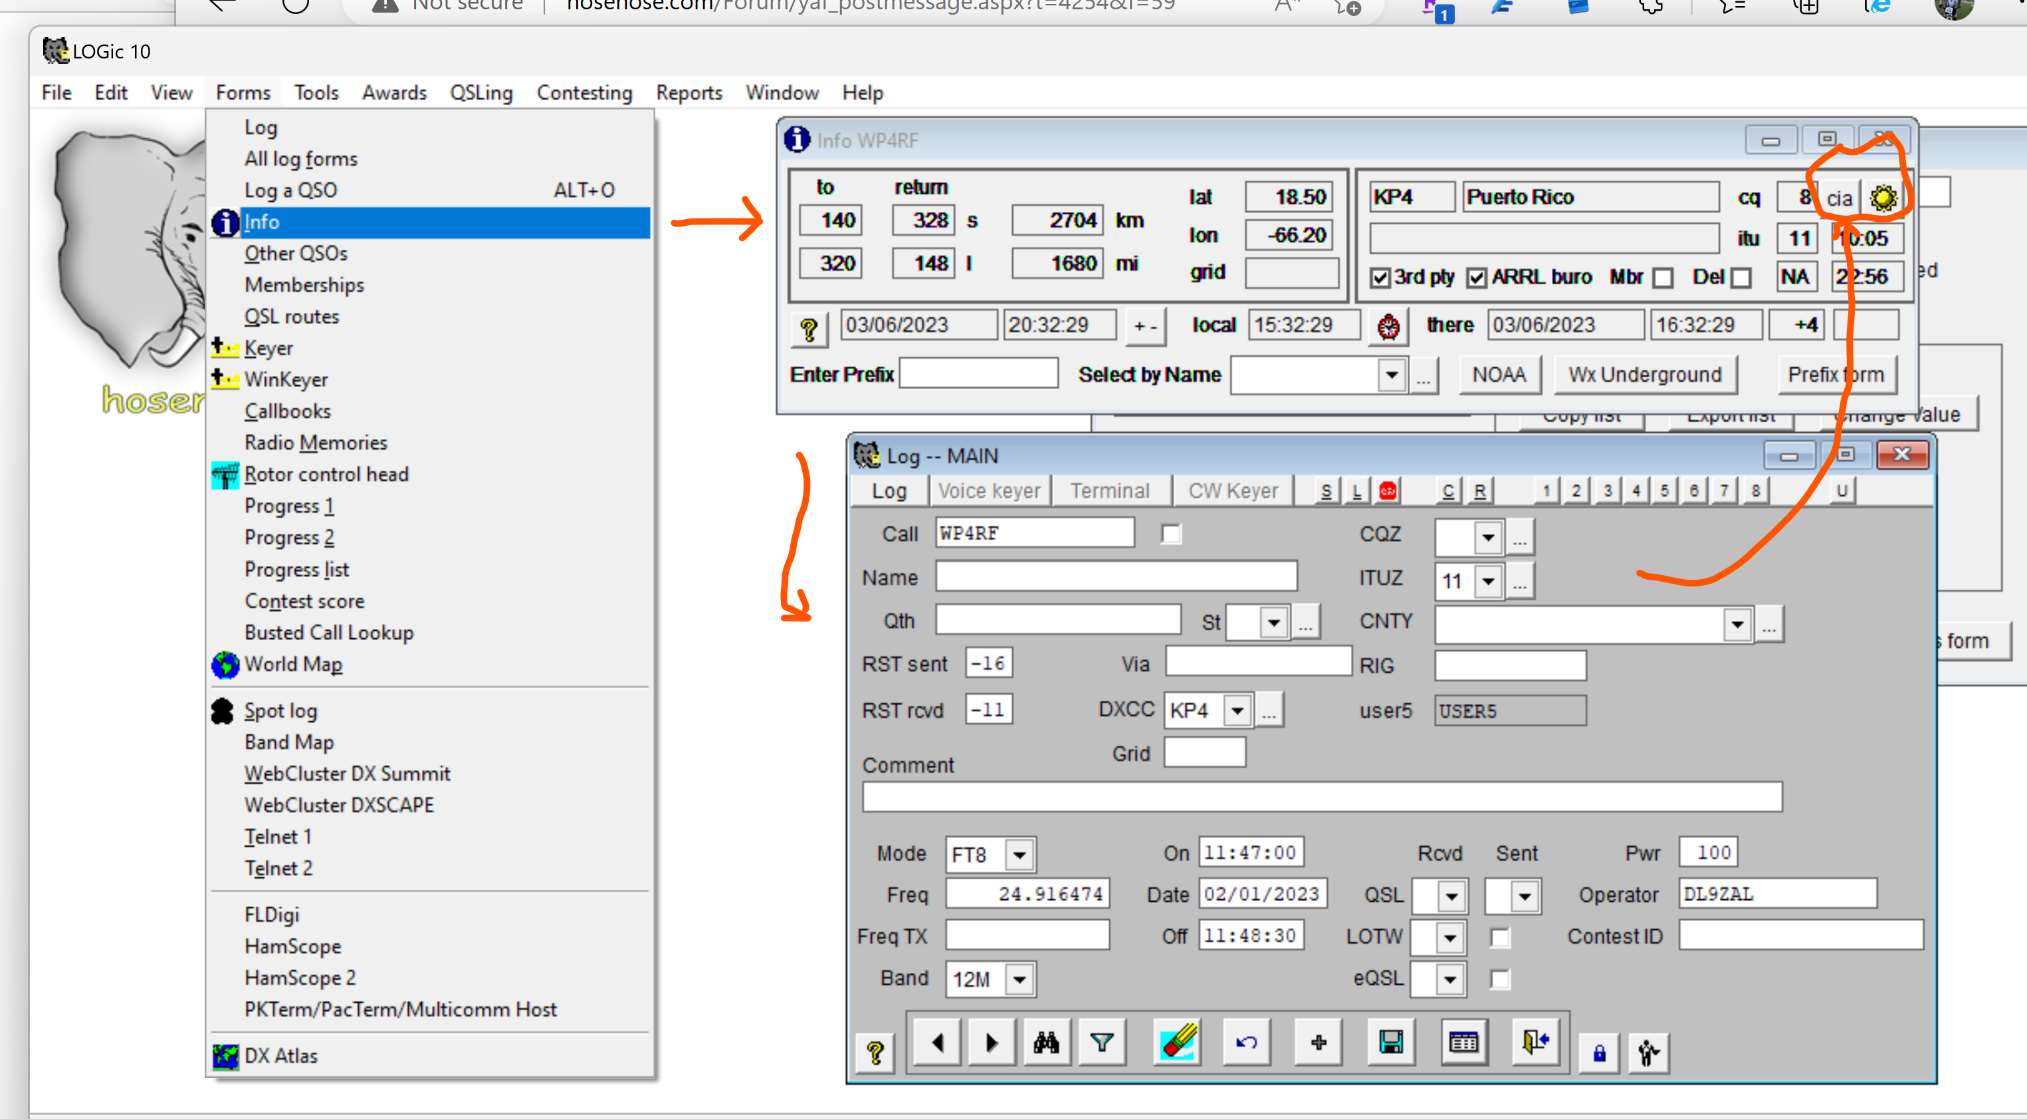Screen dimensions: 2027x1119
Task: Click the Wx Underground button
Action: tap(1646, 375)
